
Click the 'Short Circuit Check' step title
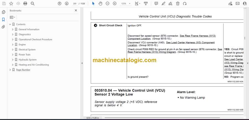[x=111, y=25]
